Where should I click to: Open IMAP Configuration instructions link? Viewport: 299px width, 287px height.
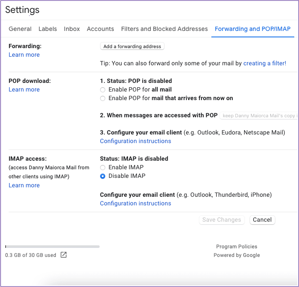point(135,204)
